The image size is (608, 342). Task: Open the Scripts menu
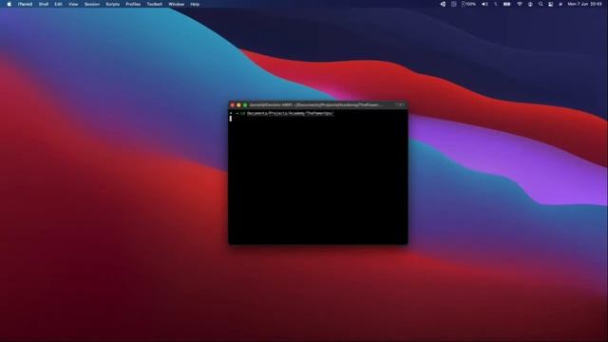point(112,4)
